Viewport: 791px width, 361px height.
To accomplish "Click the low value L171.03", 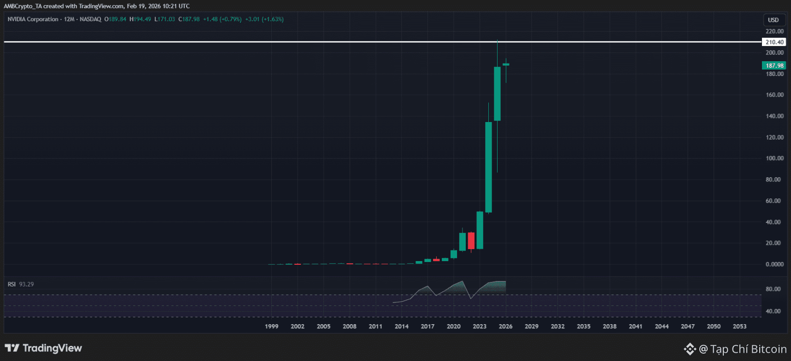I will click(x=164, y=19).
